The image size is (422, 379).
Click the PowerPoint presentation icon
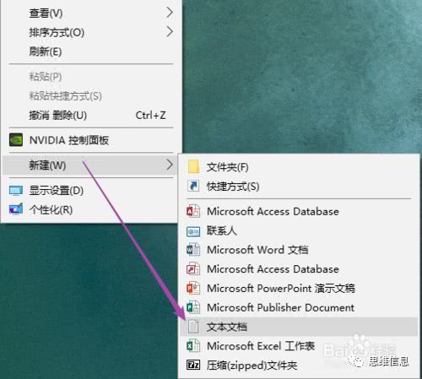coord(193,288)
